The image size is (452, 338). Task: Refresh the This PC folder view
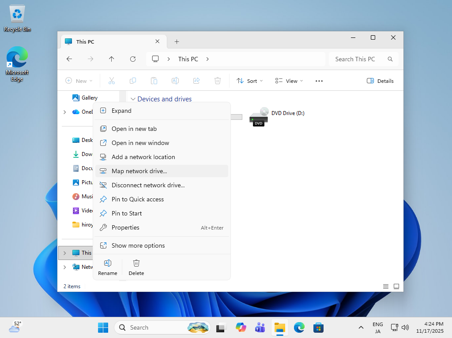133,59
